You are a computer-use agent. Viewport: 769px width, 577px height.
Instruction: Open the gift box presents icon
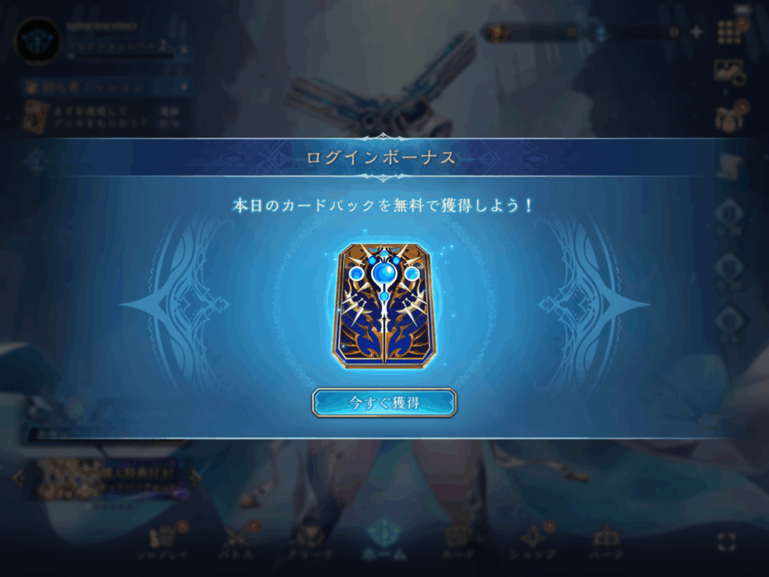(x=729, y=116)
